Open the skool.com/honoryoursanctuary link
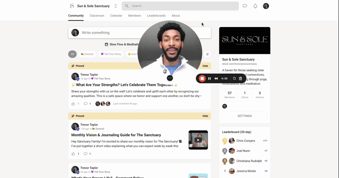The height and width of the screenshot is (178, 339). (x=239, y=64)
